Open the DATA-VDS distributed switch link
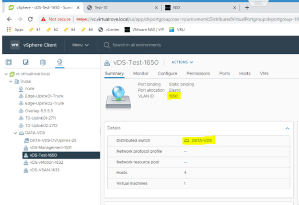The image size is (299, 205). coord(201,140)
